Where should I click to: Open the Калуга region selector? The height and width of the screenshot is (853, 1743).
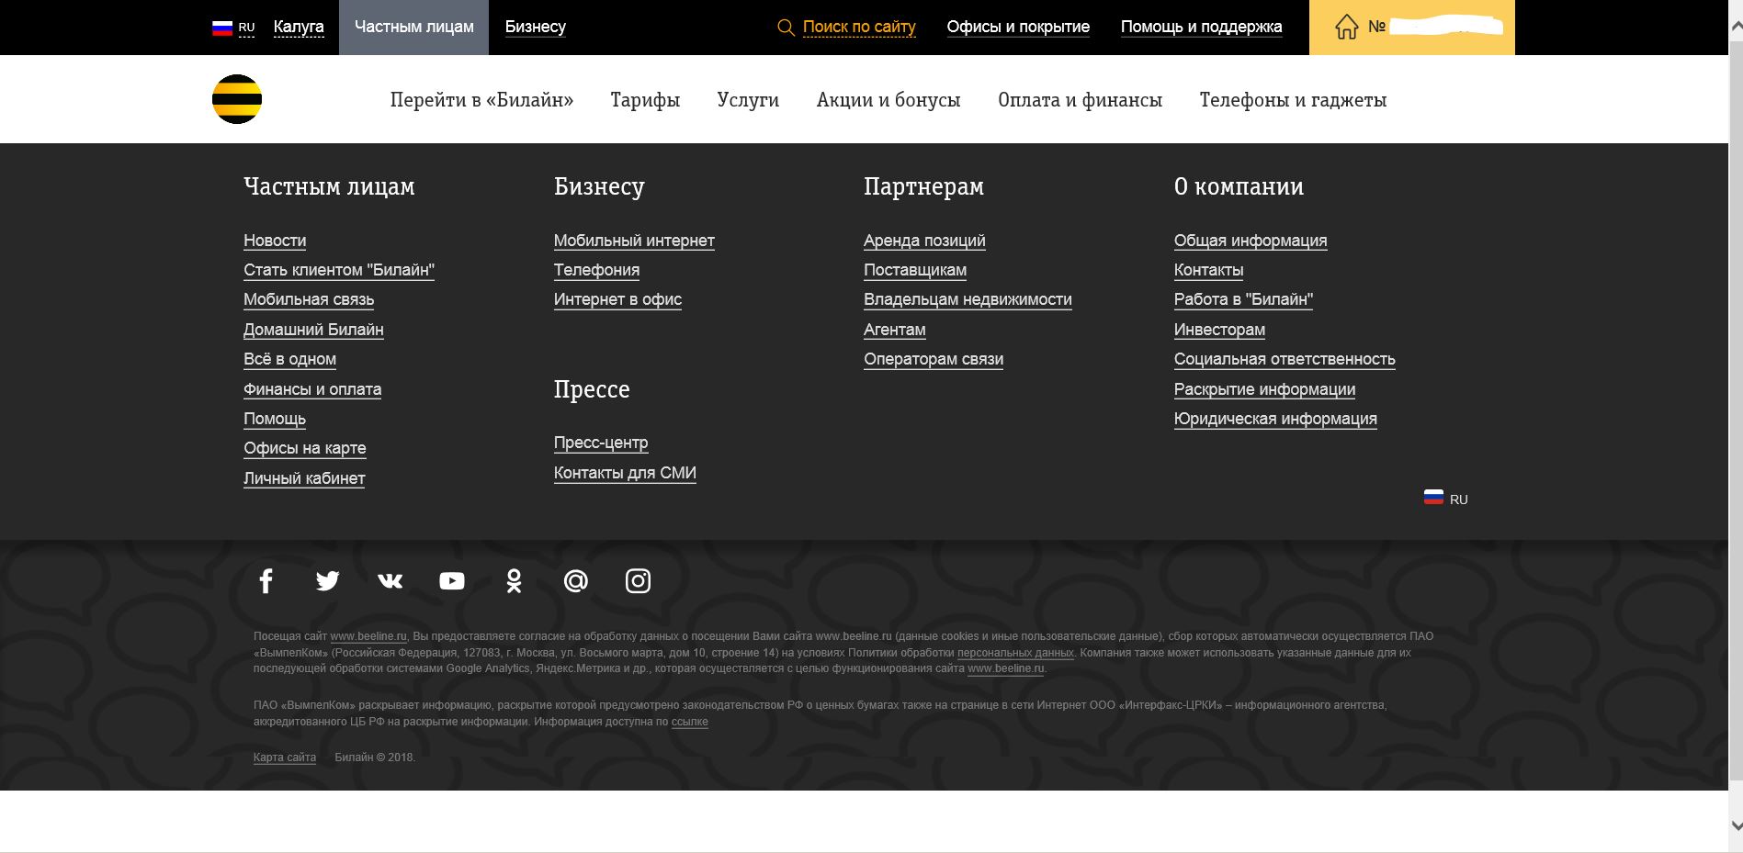pos(299,28)
